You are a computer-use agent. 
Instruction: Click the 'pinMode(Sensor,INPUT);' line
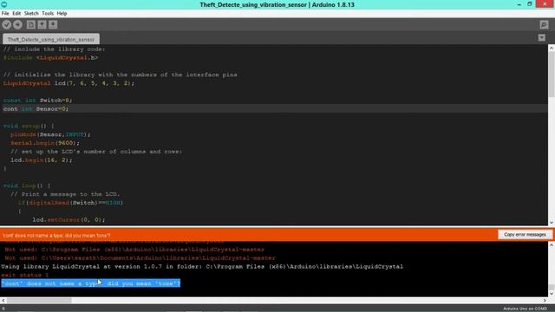coord(50,134)
